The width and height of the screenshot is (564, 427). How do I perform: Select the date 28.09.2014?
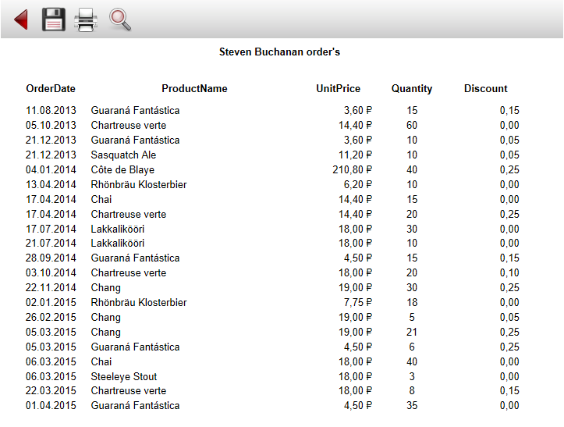tap(51, 258)
